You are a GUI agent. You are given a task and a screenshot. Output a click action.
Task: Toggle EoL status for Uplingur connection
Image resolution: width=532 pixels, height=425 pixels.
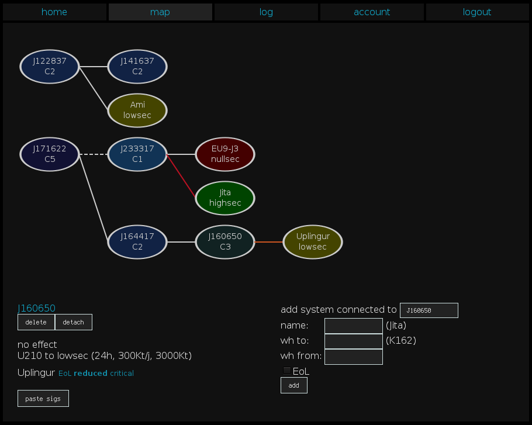click(x=65, y=374)
